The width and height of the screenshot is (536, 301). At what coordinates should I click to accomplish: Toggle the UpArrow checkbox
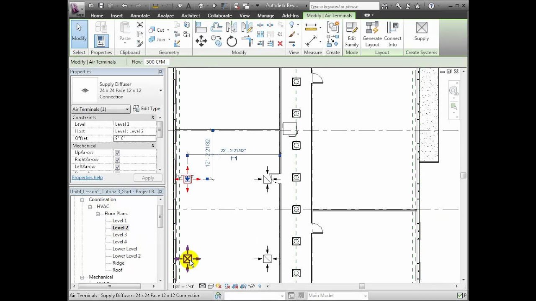117,153
